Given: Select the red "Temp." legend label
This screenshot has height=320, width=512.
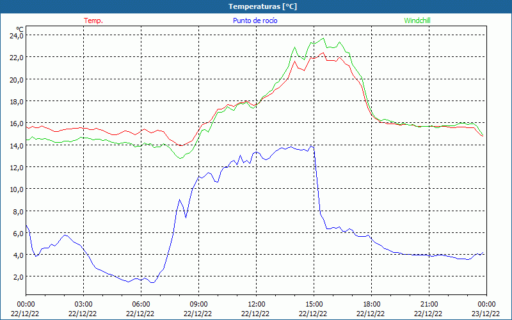Looking at the screenshot, I should pyautogui.click(x=93, y=20).
